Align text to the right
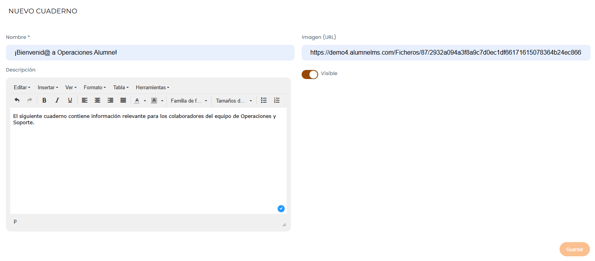 (x=110, y=100)
